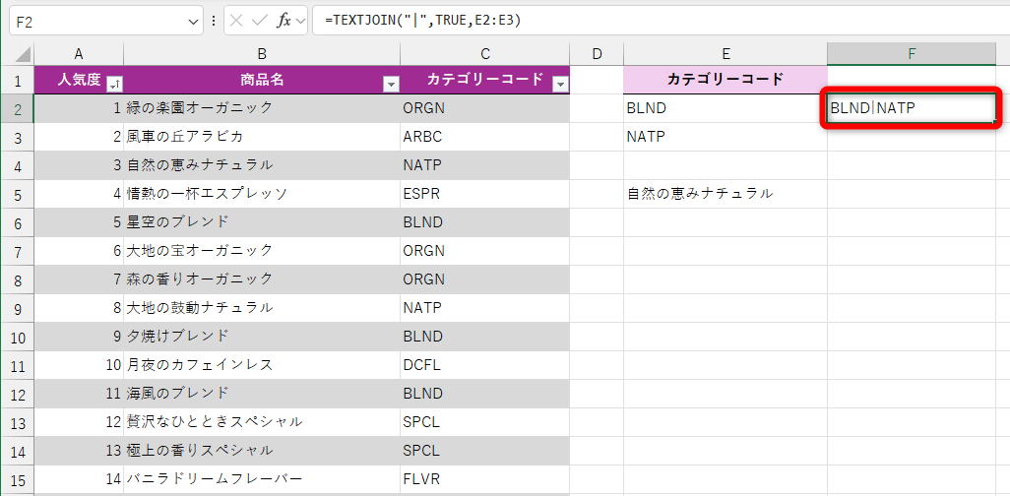Select cell C5 containing ESPR

pyautogui.click(x=485, y=193)
